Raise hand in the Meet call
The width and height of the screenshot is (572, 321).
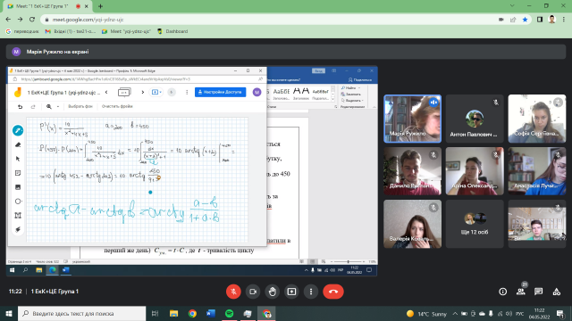272,292
